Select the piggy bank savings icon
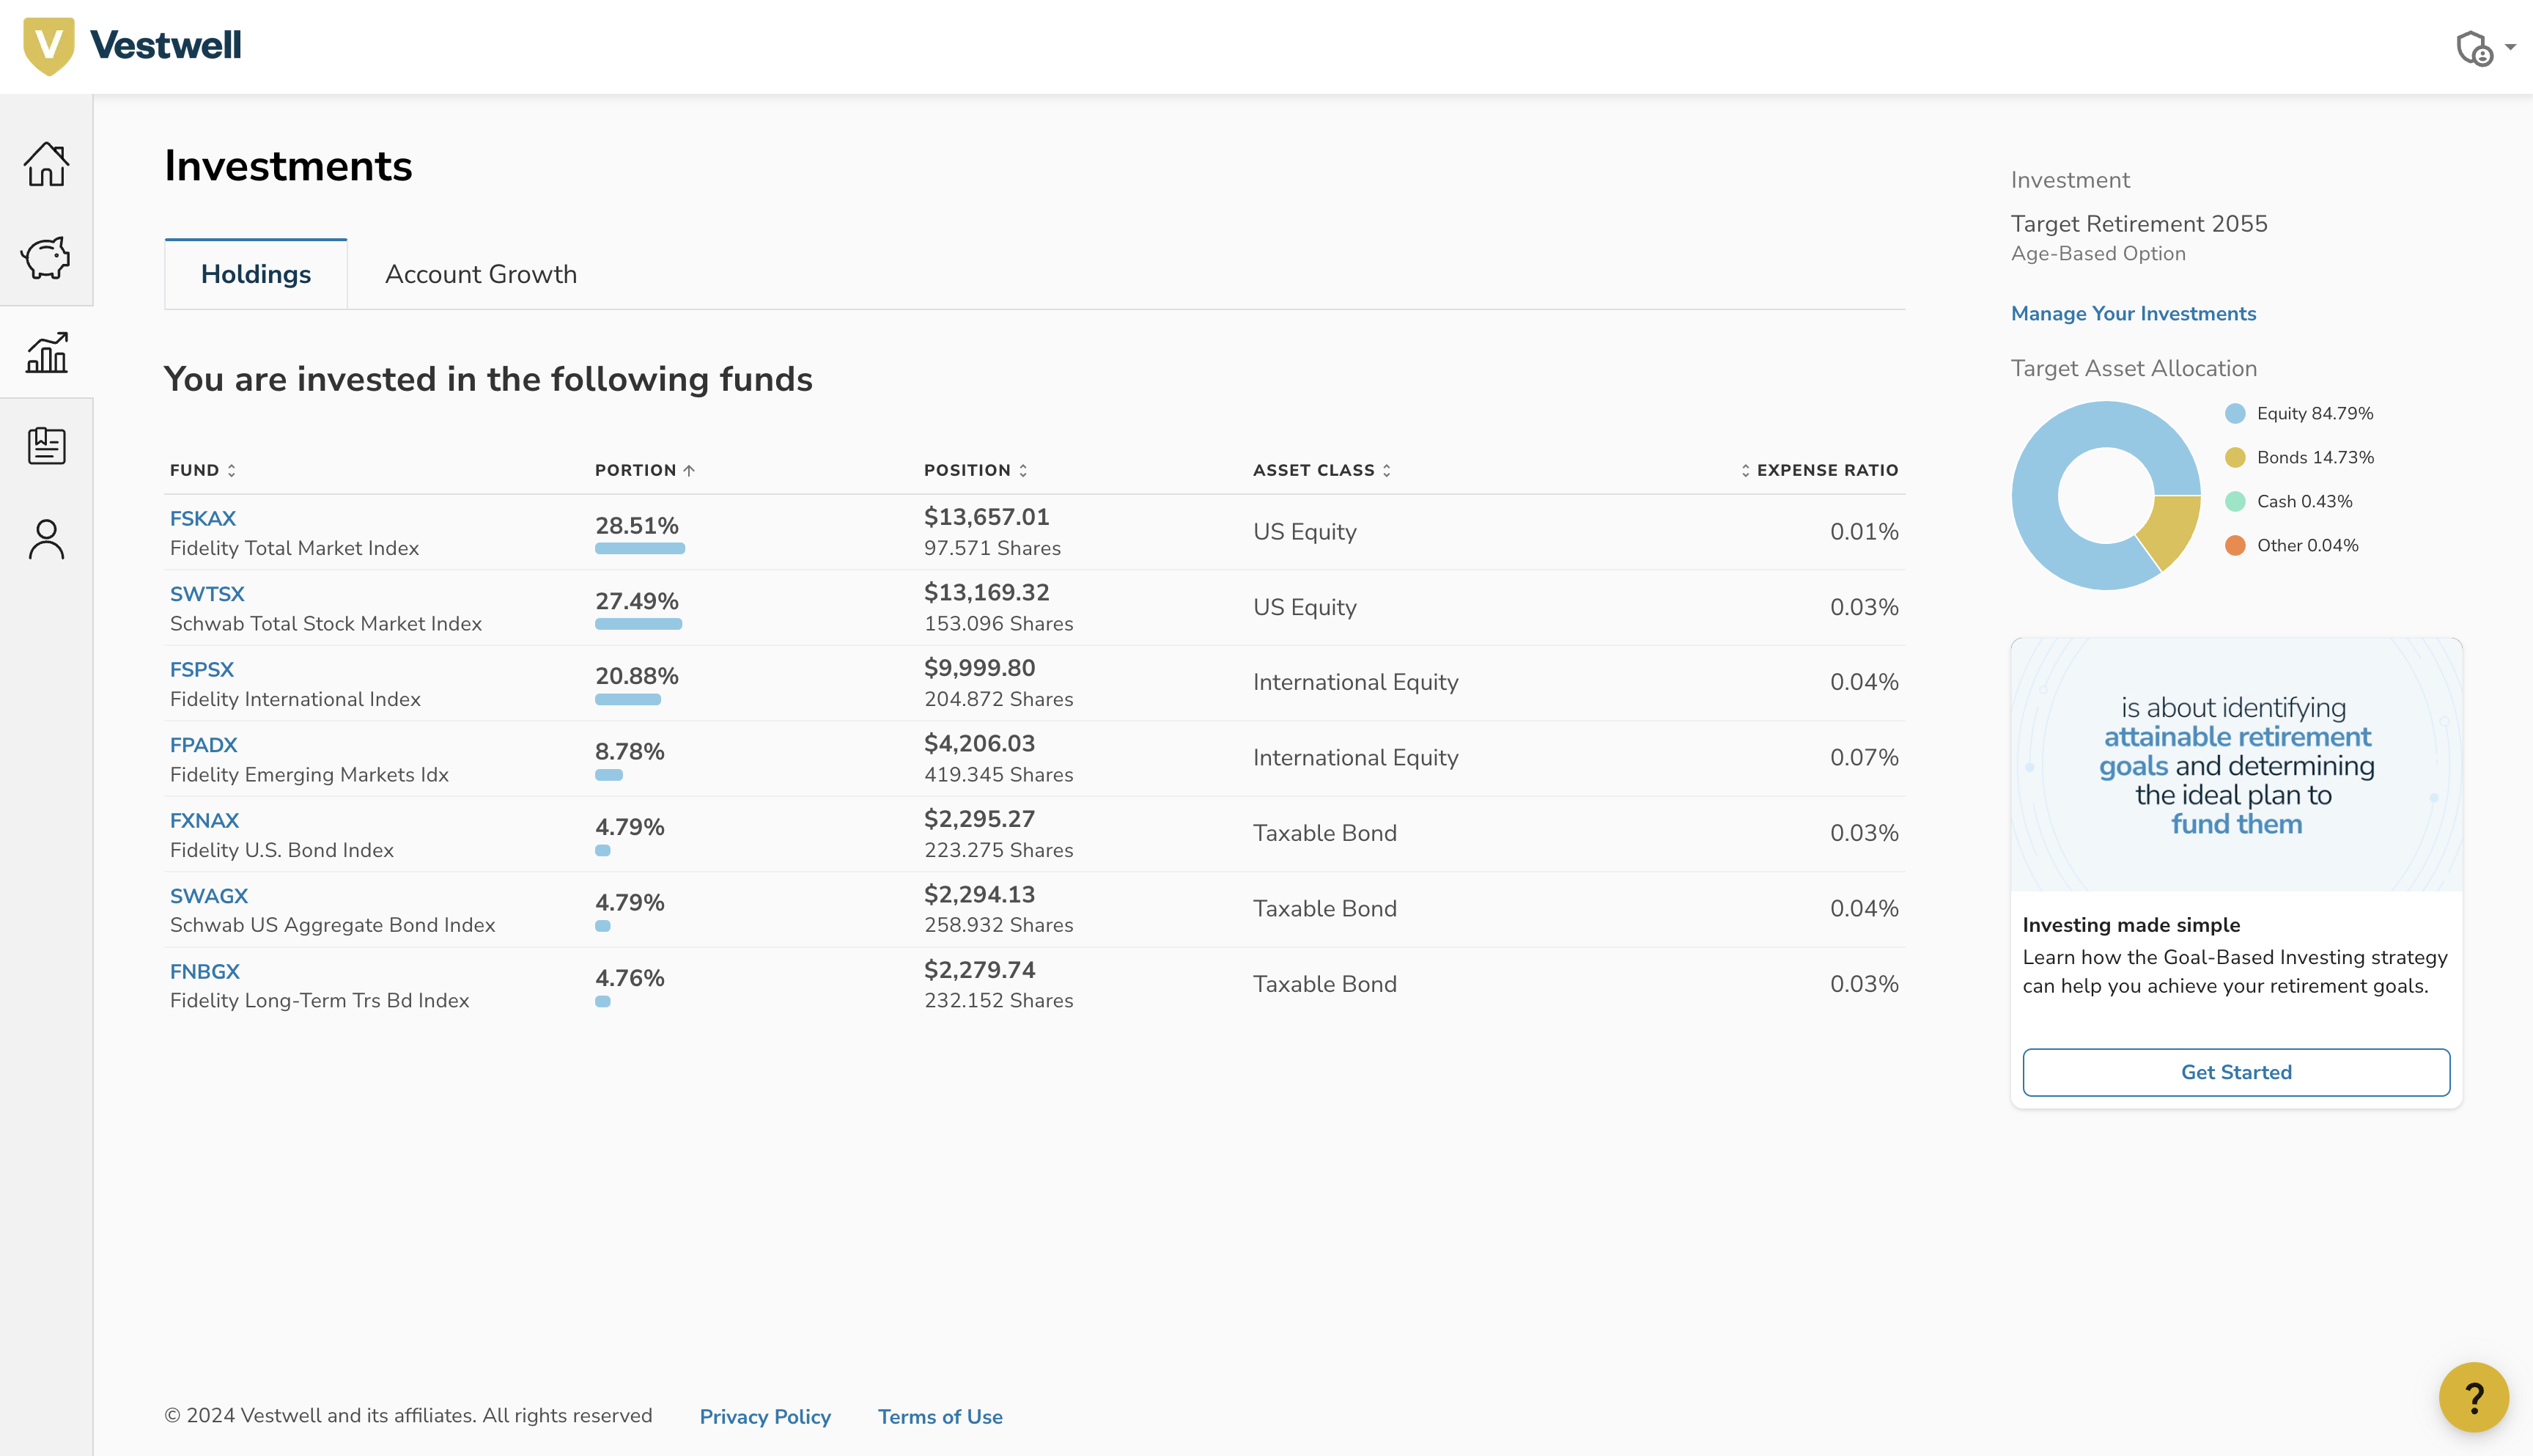Viewport: 2533px width, 1456px height. click(45, 258)
